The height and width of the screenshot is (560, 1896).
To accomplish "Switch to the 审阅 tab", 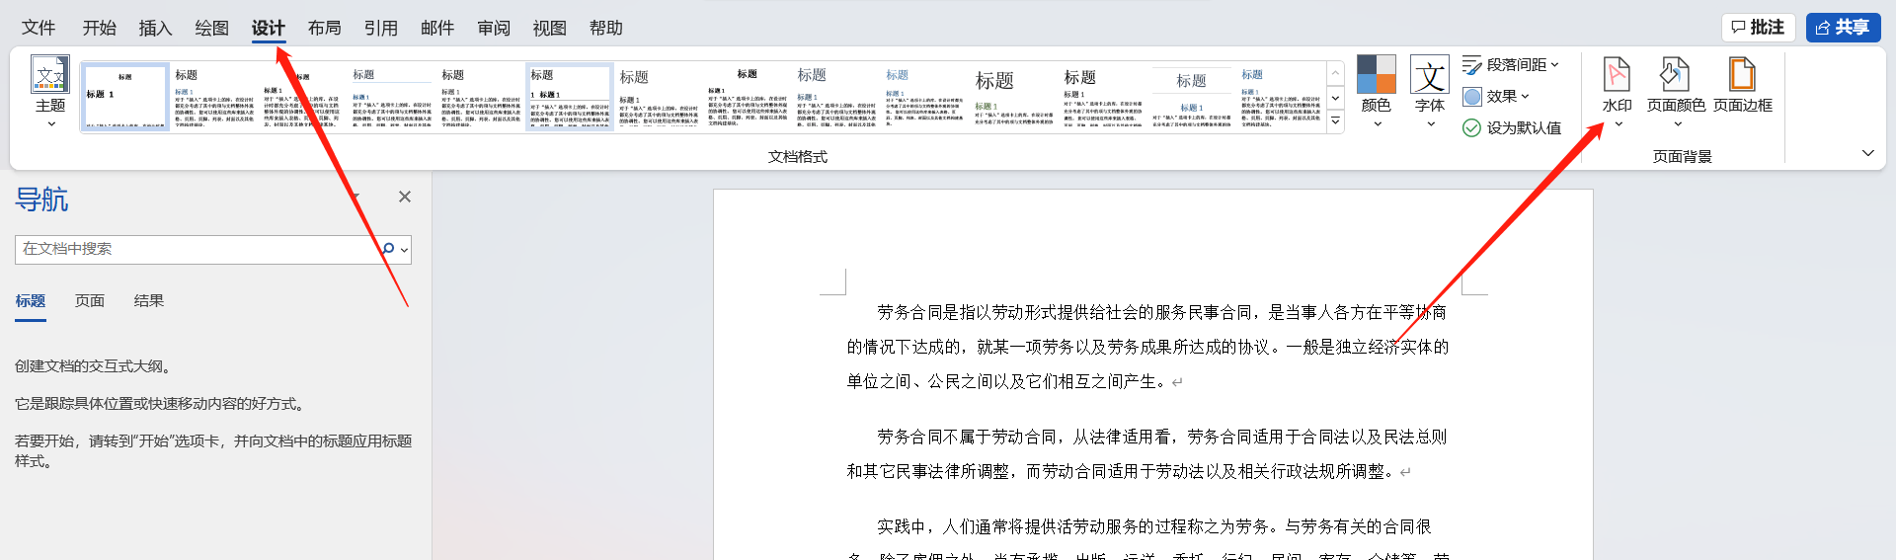I will click(494, 28).
